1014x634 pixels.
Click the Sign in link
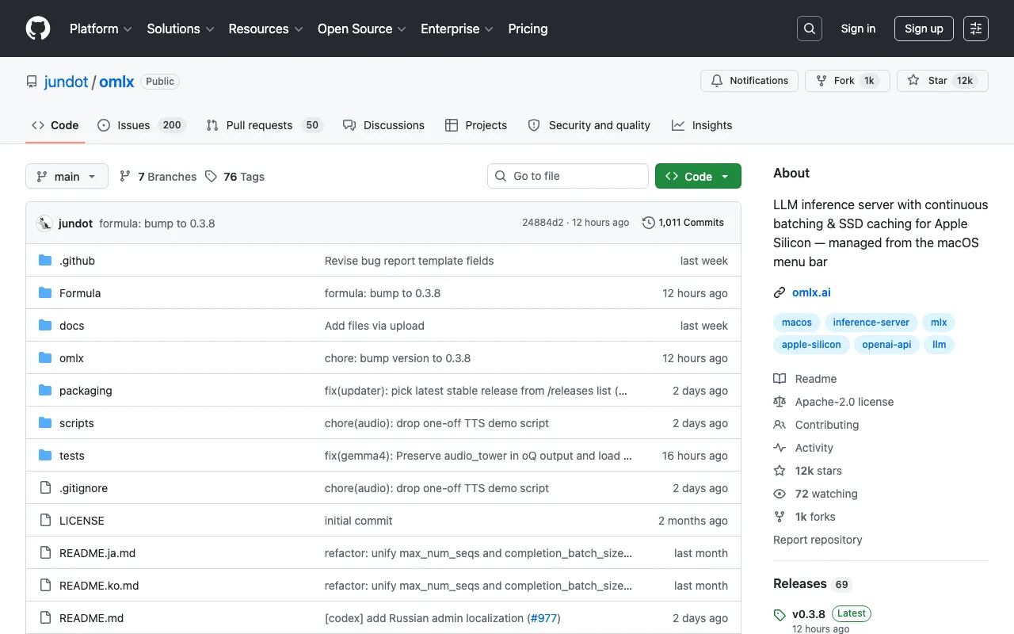[858, 29]
